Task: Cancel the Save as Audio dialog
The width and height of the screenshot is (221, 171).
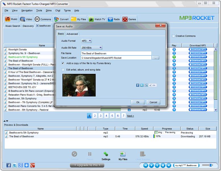Action: 153,102
